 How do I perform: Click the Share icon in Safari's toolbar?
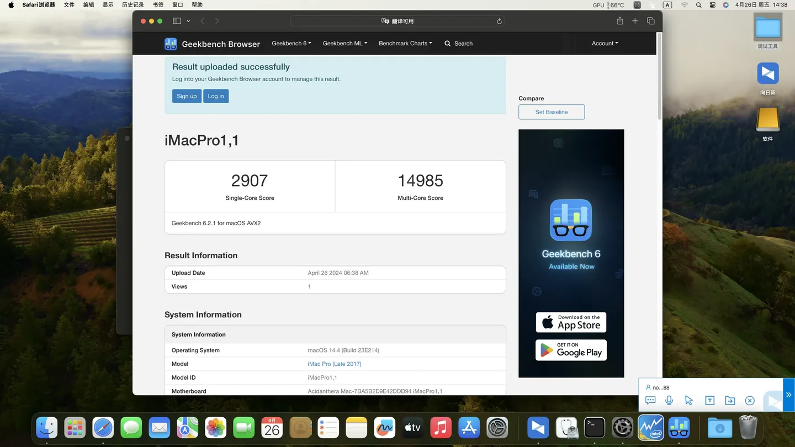pyautogui.click(x=619, y=21)
